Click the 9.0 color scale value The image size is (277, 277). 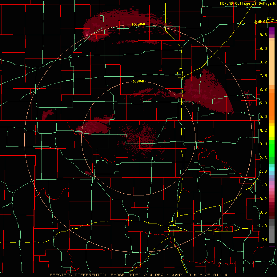pos(263,49)
